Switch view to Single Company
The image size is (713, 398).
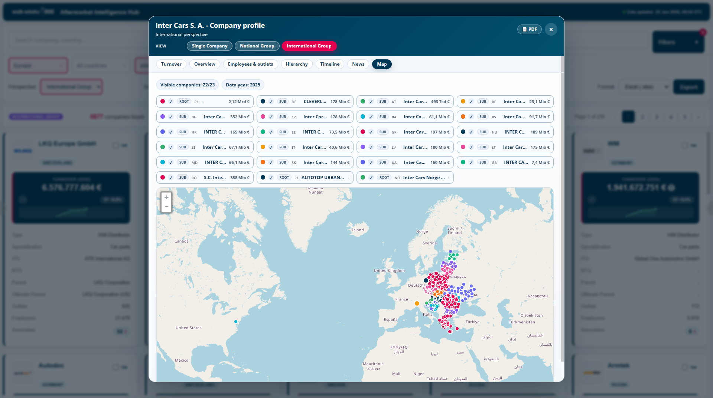209,46
